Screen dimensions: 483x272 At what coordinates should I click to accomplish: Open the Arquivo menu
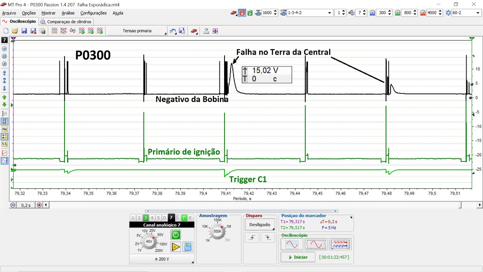pos(9,13)
